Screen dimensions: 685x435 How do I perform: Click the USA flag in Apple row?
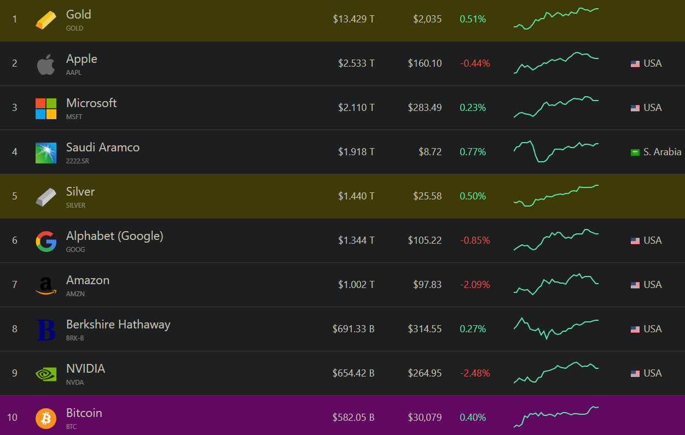click(635, 64)
